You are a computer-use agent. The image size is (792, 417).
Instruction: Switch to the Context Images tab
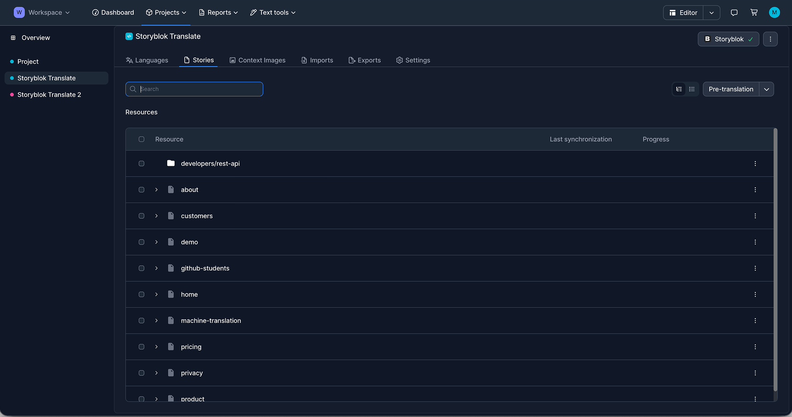click(x=257, y=60)
